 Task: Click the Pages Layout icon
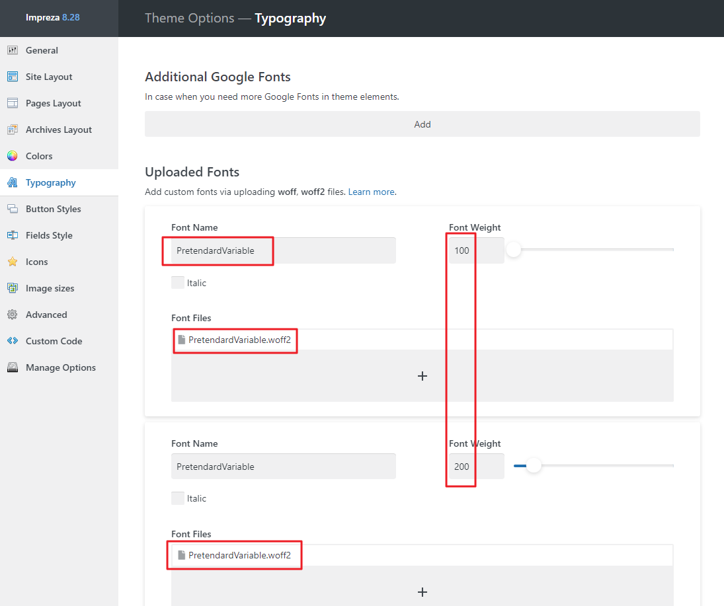click(x=13, y=103)
